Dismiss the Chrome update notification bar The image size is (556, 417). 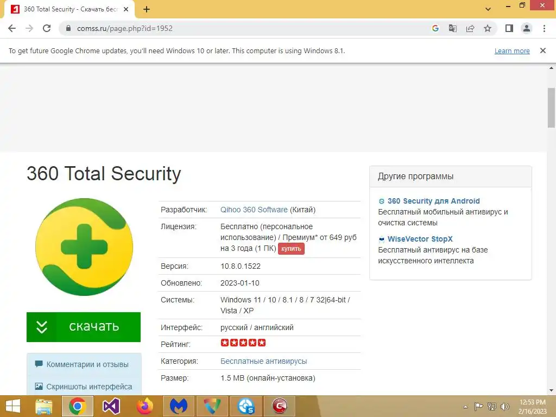(543, 50)
